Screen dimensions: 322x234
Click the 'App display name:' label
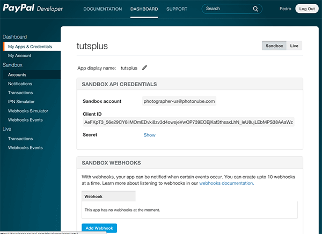pos(97,68)
